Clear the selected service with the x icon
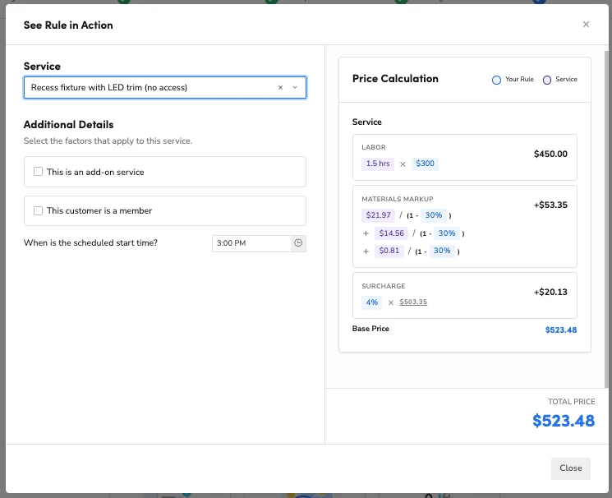This screenshot has width=612, height=498. tap(280, 87)
